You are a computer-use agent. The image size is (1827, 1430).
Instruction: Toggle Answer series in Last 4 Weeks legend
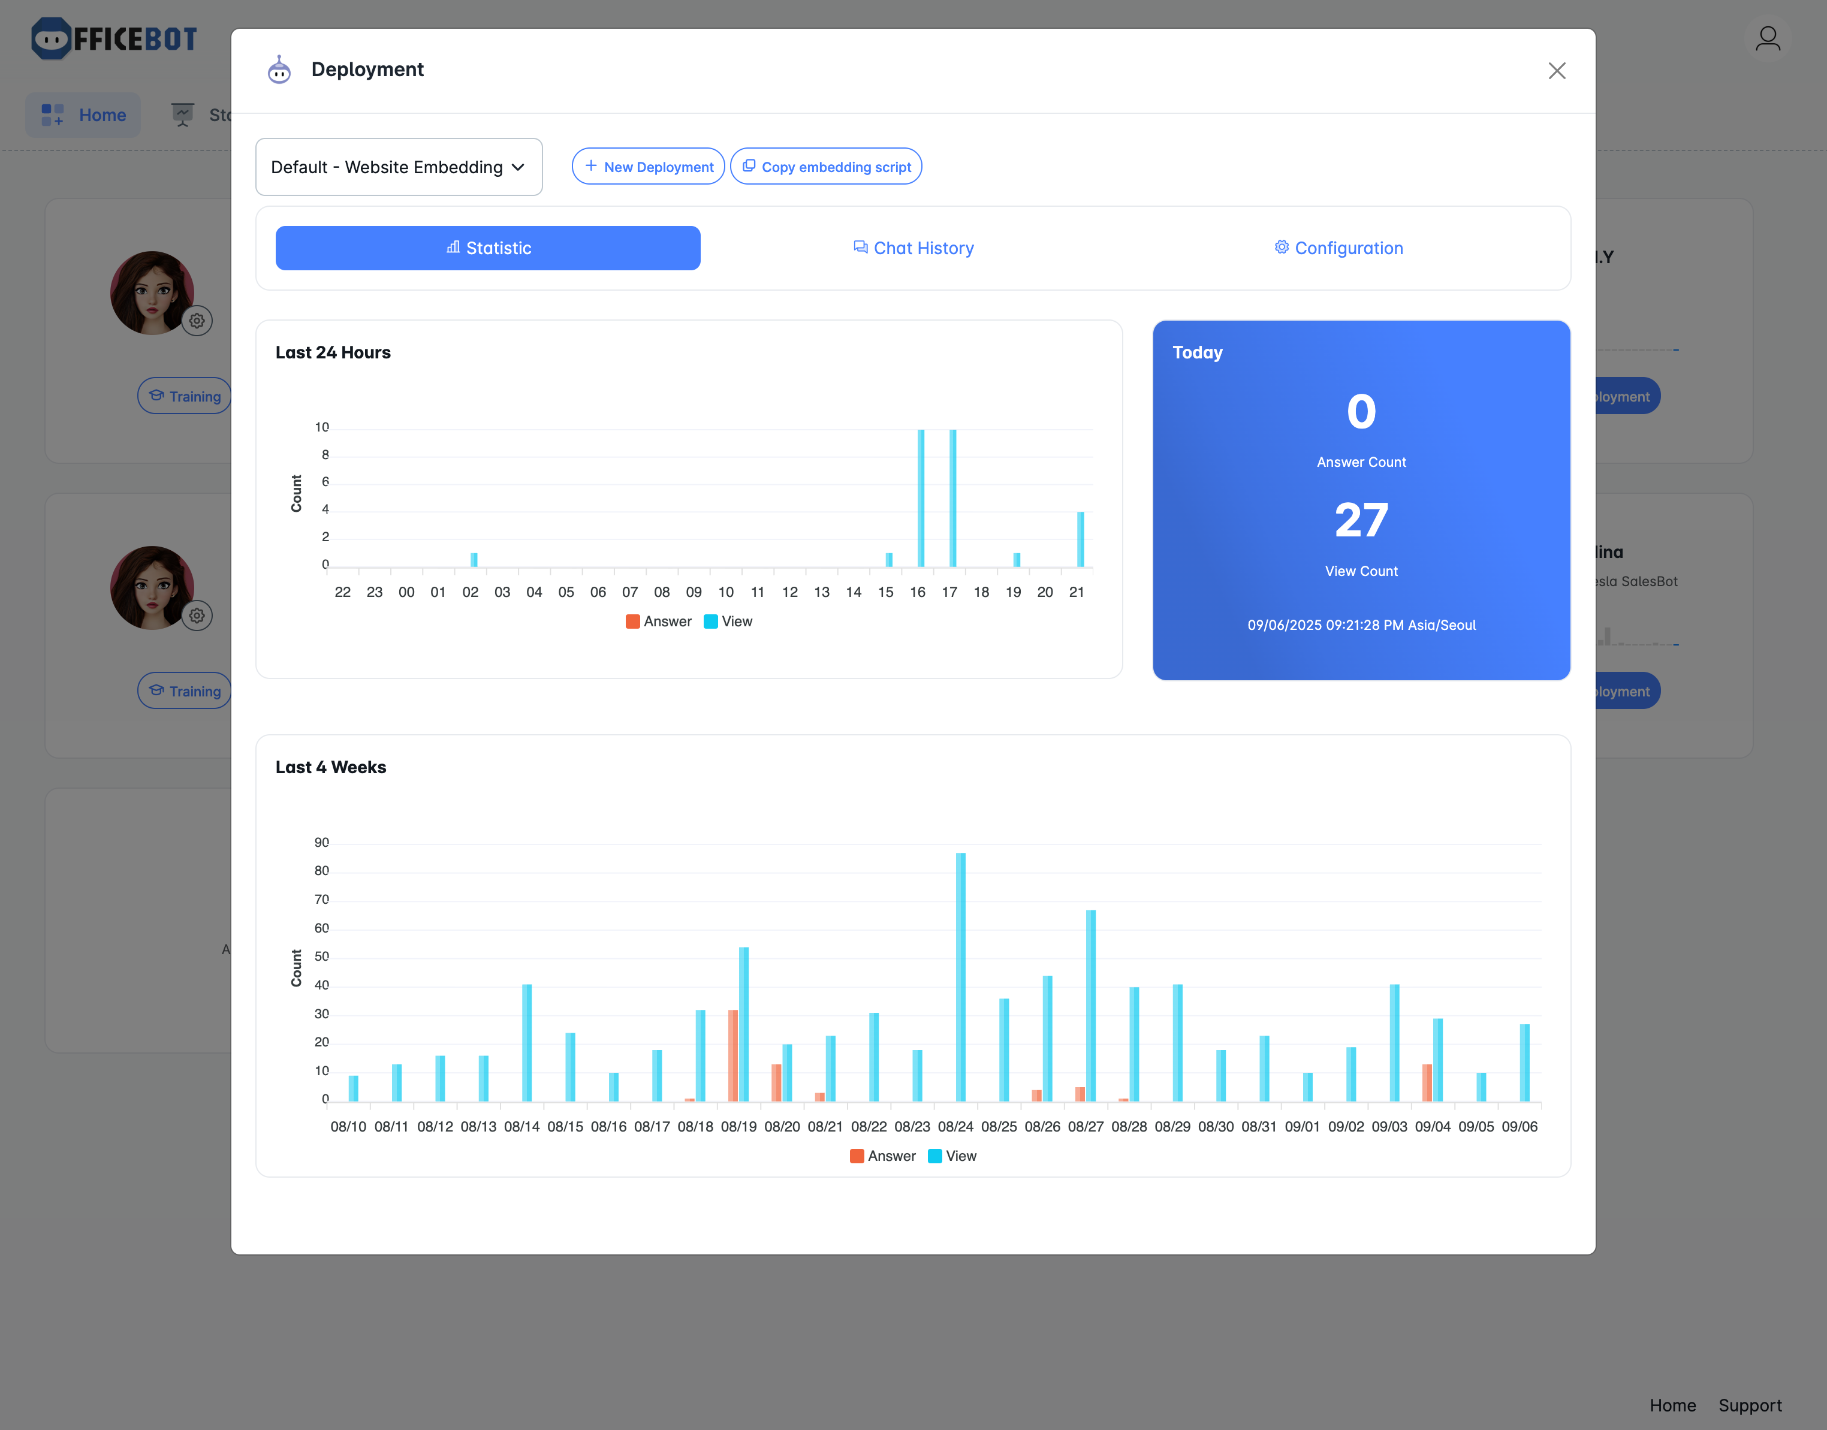882,1156
